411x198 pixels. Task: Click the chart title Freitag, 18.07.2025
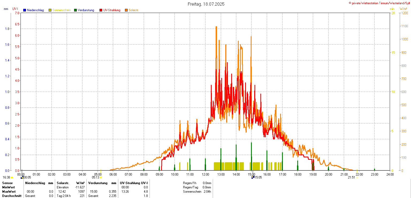coord(206,4)
